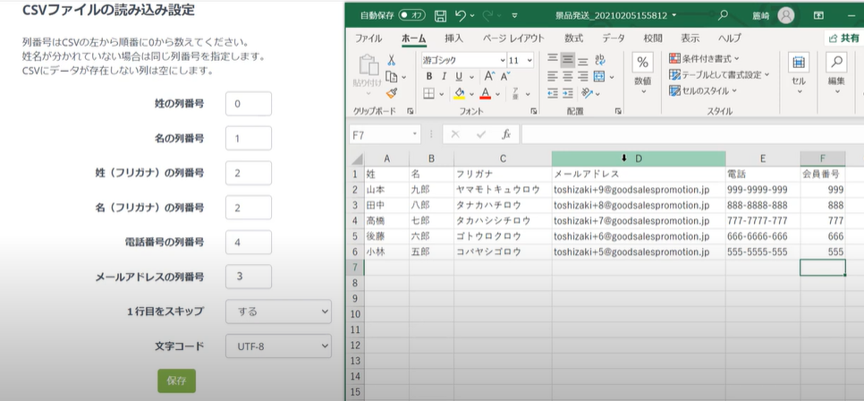Toggle Italic formatting in Excel

click(x=443, y=77)
